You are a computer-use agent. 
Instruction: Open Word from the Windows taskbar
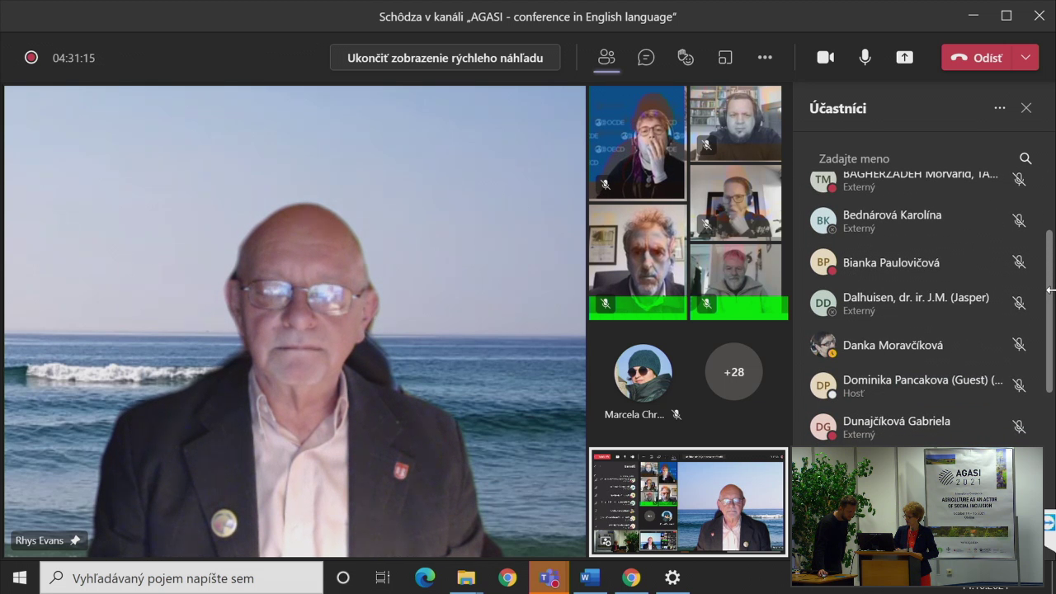pyautogui.click(x=590, y=577)
